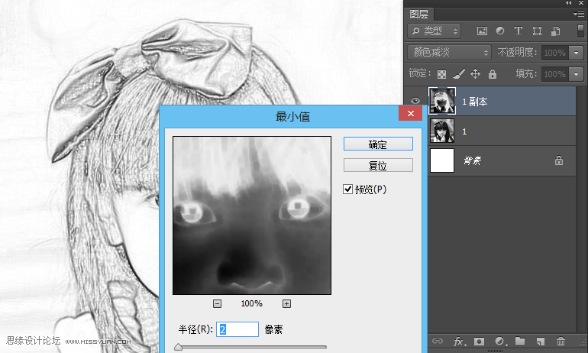This screenshot has width=588, height=353.
Task: Lock all padlock icon in Layers panel
Action: point(493,74)
